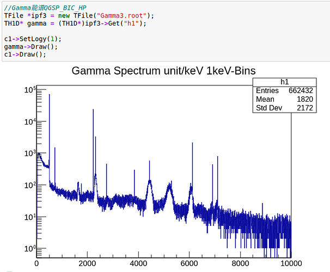330x272 pixels.
Task: Click the 4000 tick label on x-axis
Action: tap(138, 264)
